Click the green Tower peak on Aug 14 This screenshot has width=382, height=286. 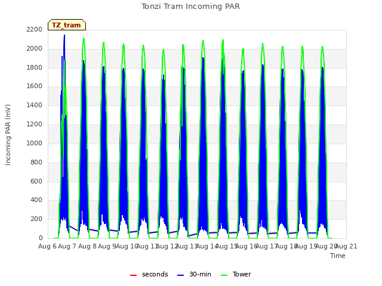click(x=223, y=40)
